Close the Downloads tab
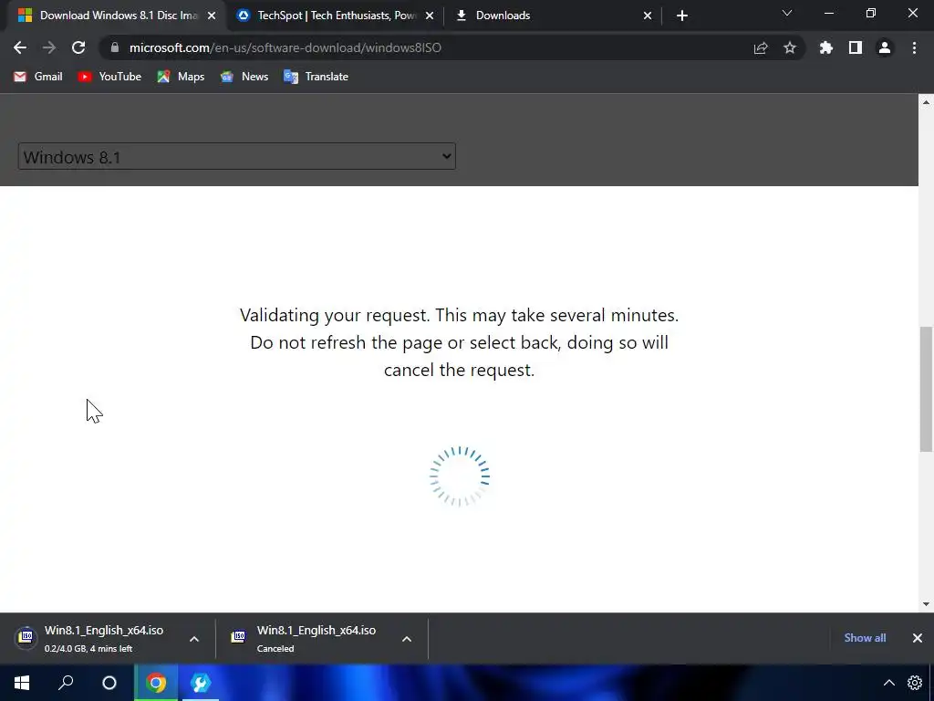 [x=648, y=16]
